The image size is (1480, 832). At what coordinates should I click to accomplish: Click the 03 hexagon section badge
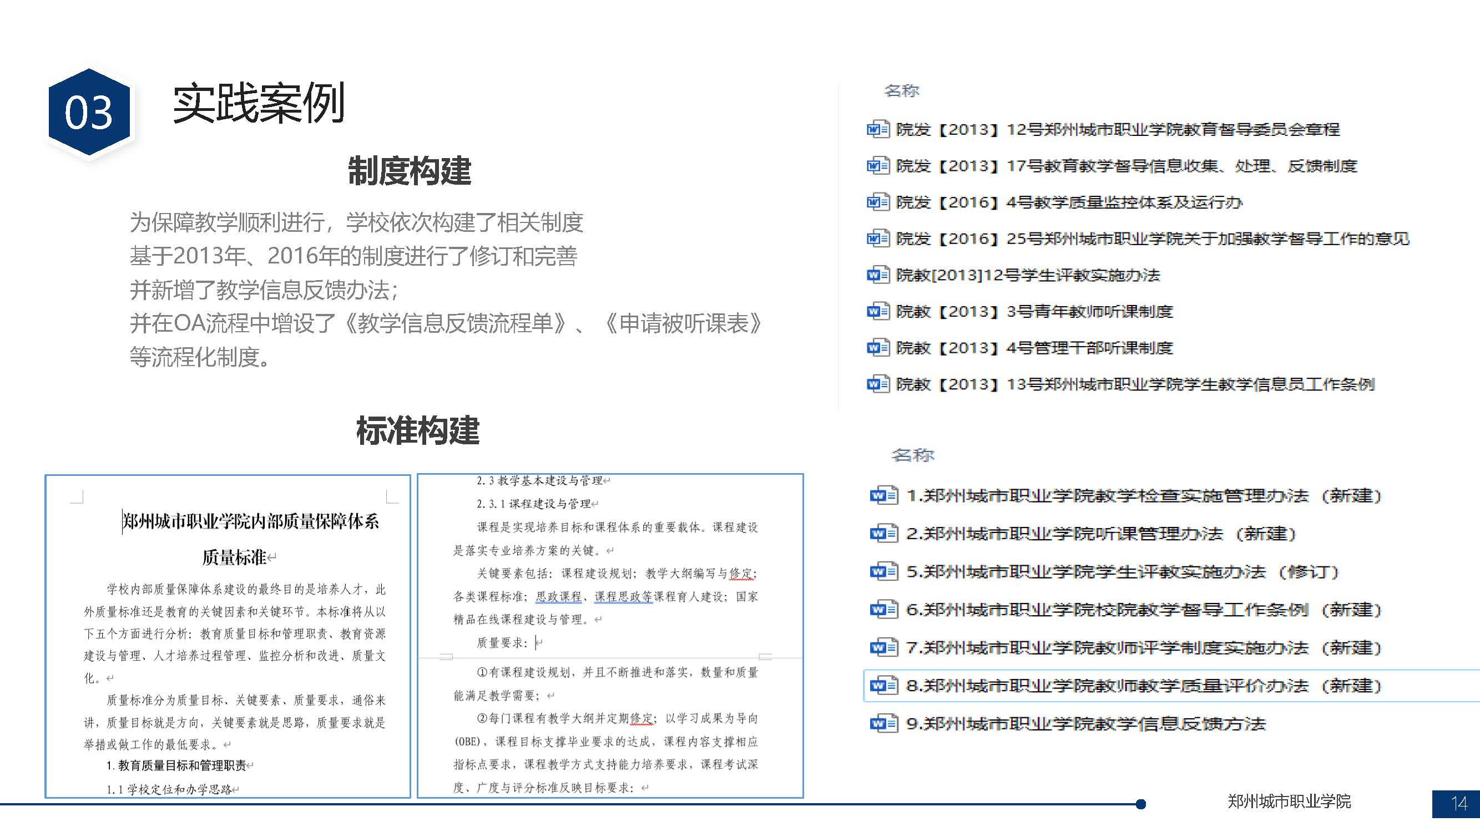tap(89, 112)
